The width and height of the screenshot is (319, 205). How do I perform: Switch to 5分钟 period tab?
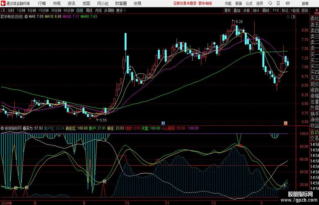[x=31, y=10]
